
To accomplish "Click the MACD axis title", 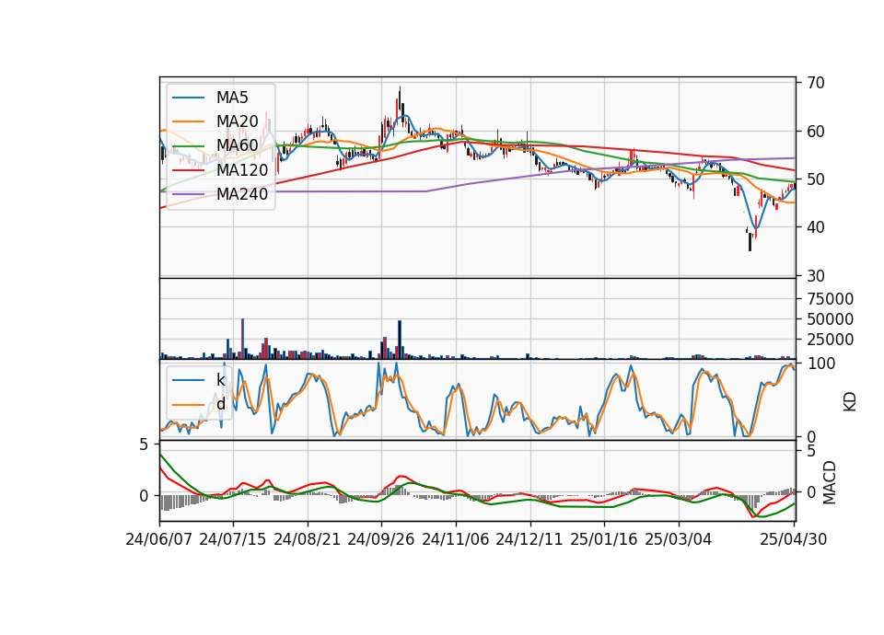I will [830, 482].
